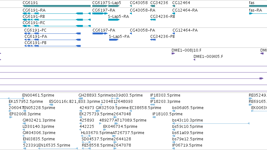This screenshot has width=267, height=150.
Task: Click the EN03835.5prime EST label
Action: 39,139
